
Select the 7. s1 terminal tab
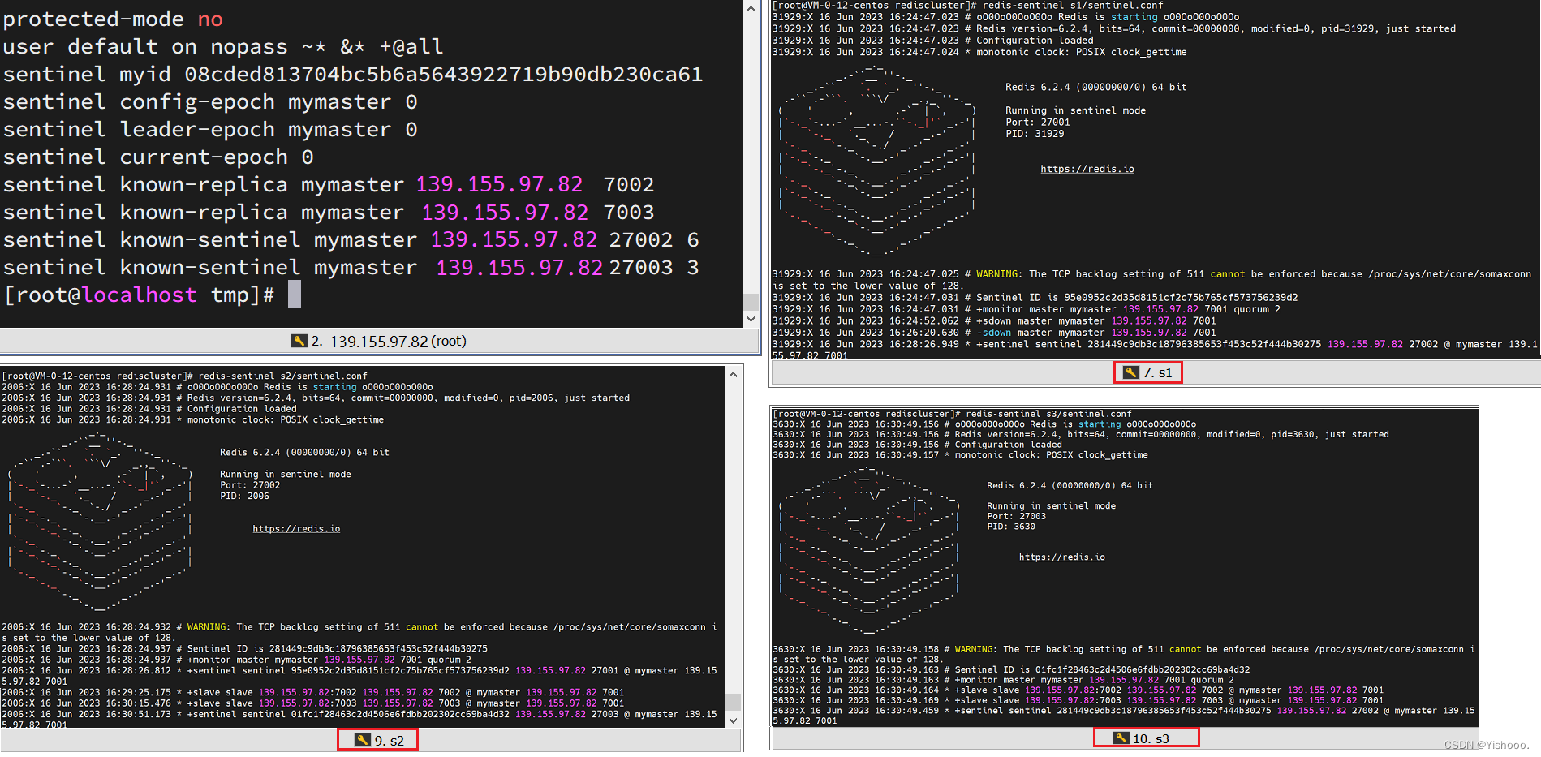(1147, 372)
